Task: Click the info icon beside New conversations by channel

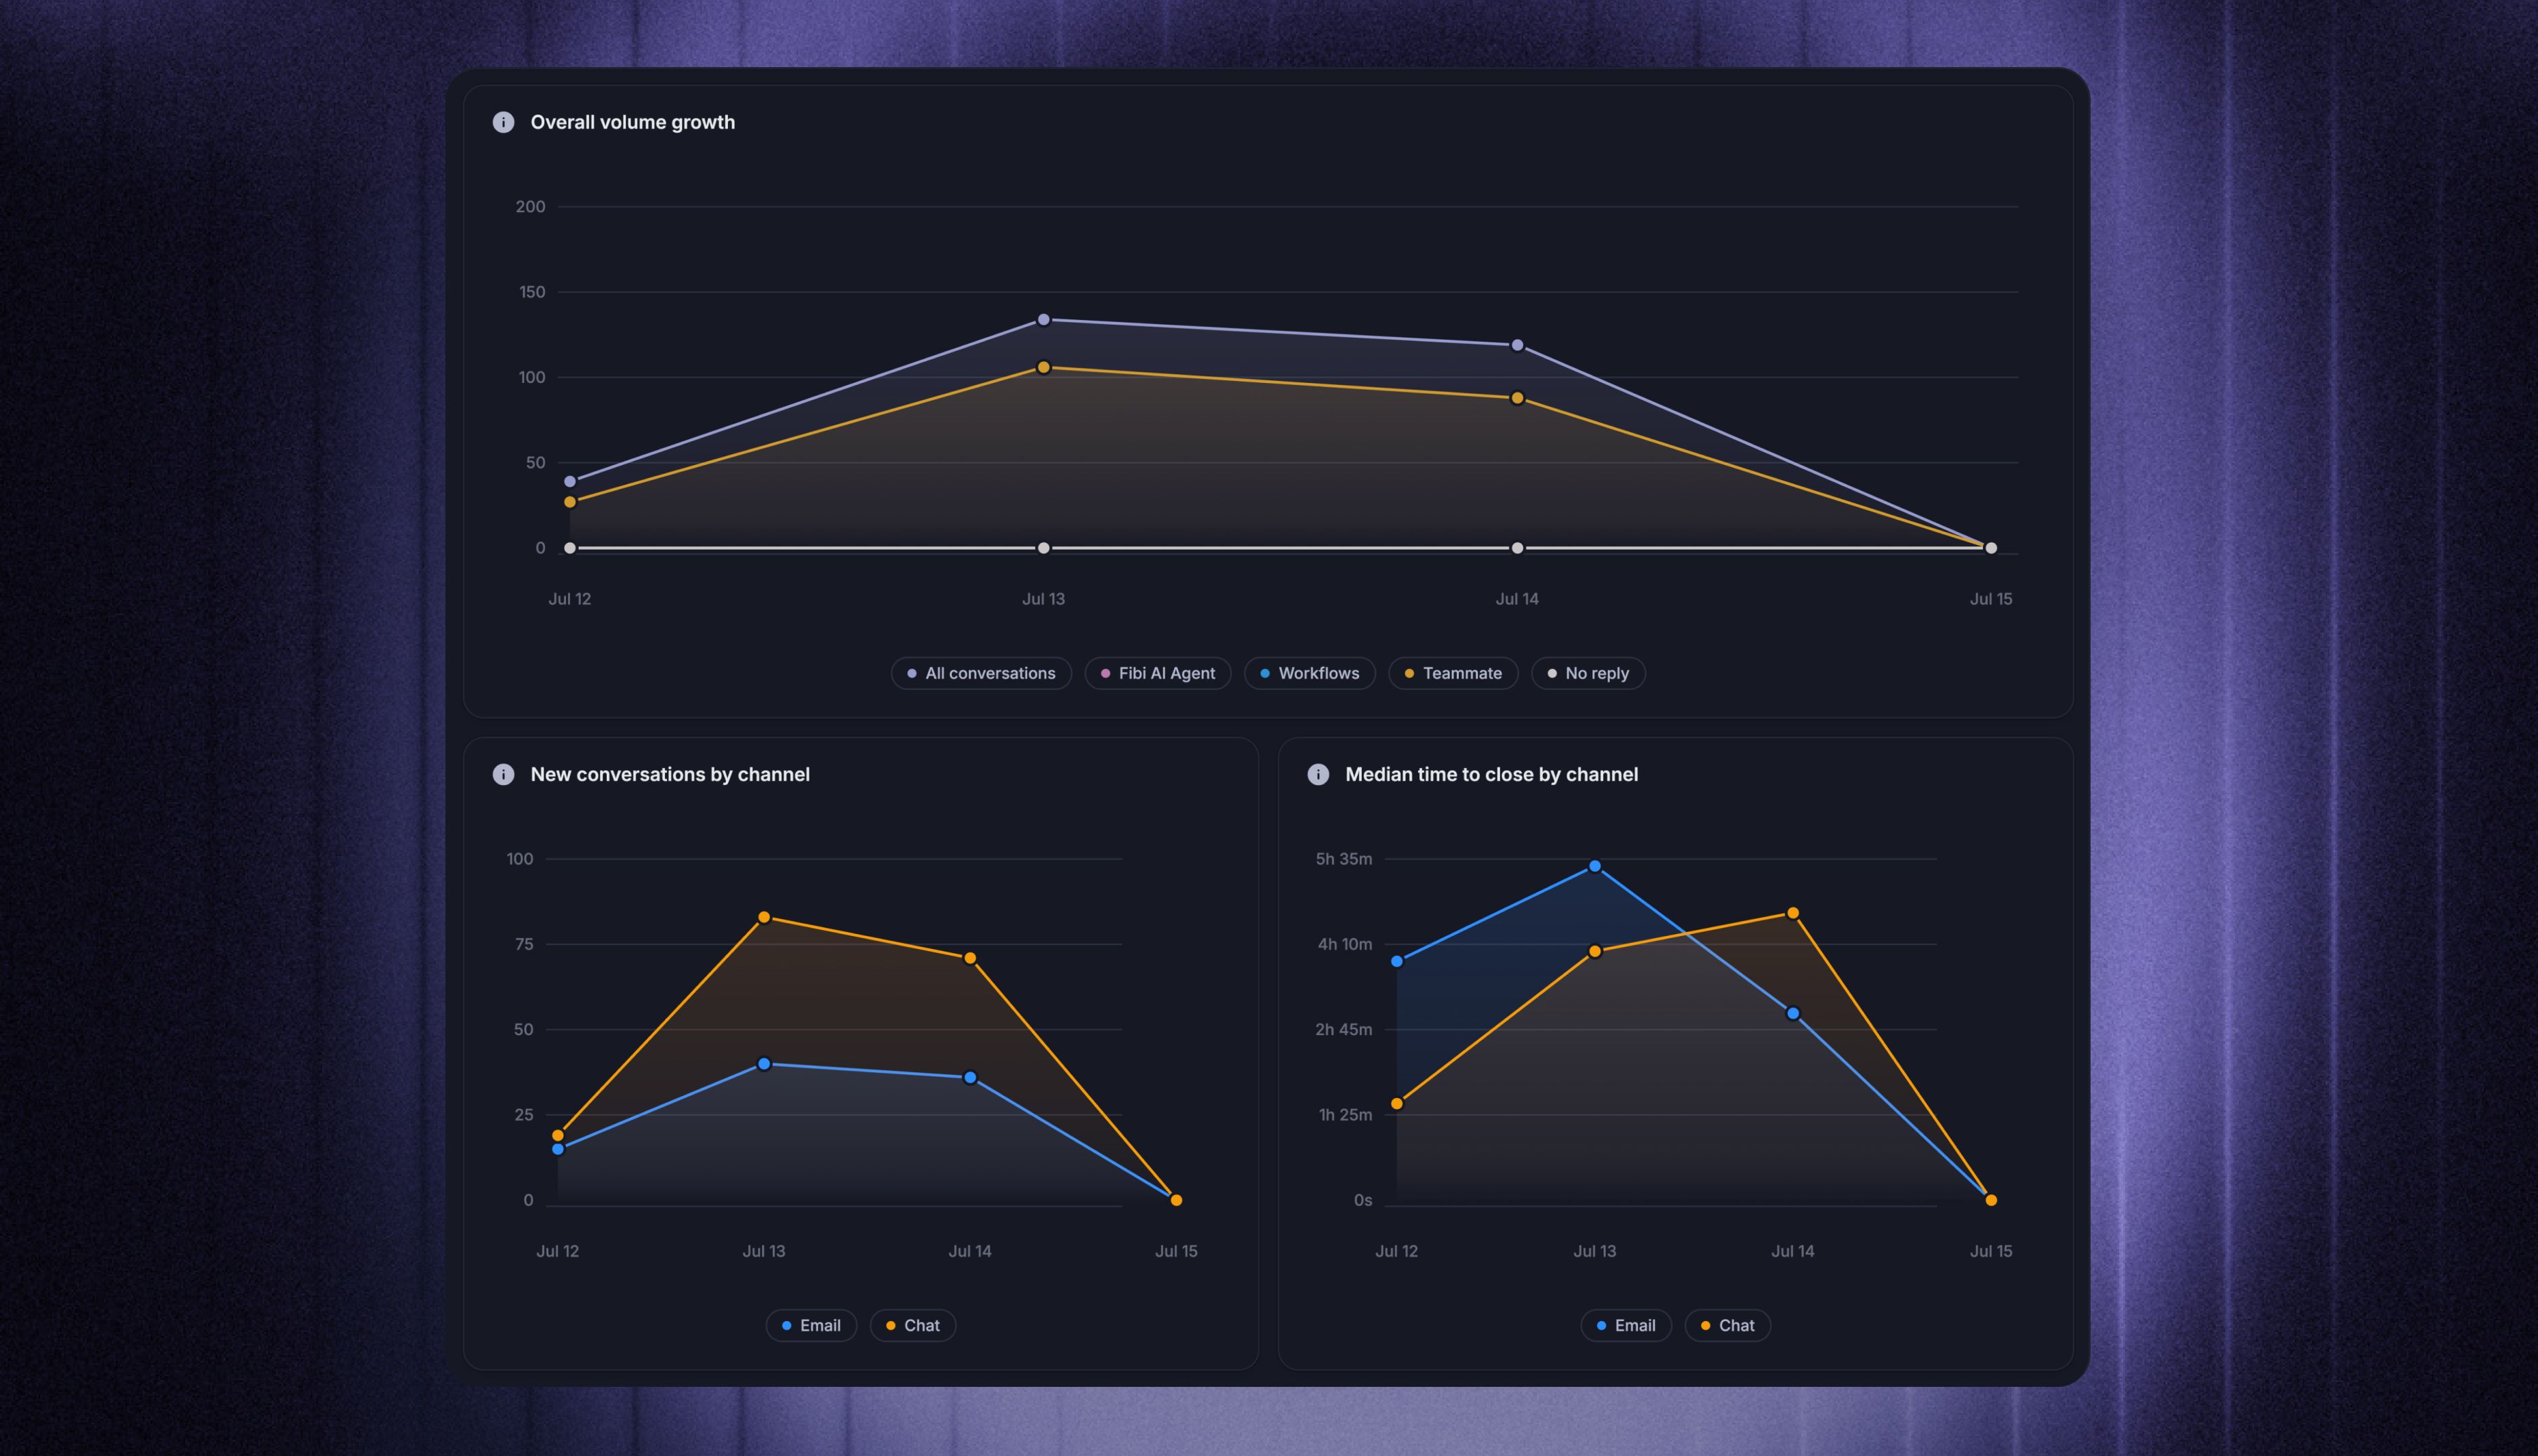Action: coord(503,774)
